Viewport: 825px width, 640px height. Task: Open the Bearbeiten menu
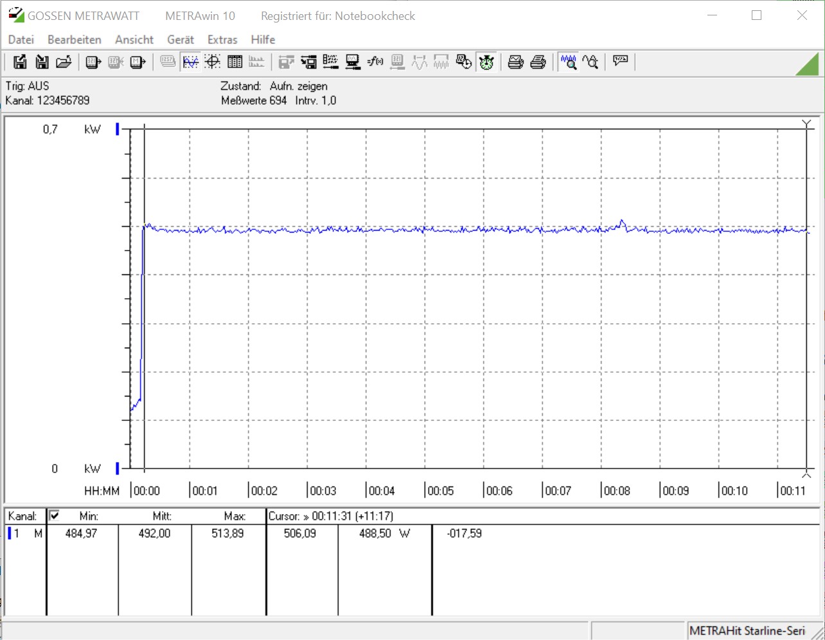[x=74, y=40]
